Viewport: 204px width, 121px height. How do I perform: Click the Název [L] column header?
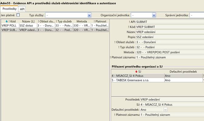click(x=28, y=21)
